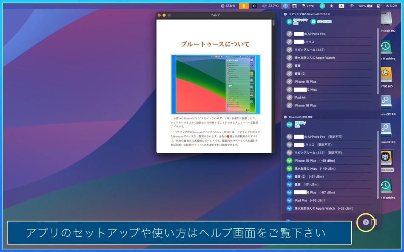Open the weather 25°C menu bar item
Viewport: 404px width, 252px height.
(x=307, y=6)
